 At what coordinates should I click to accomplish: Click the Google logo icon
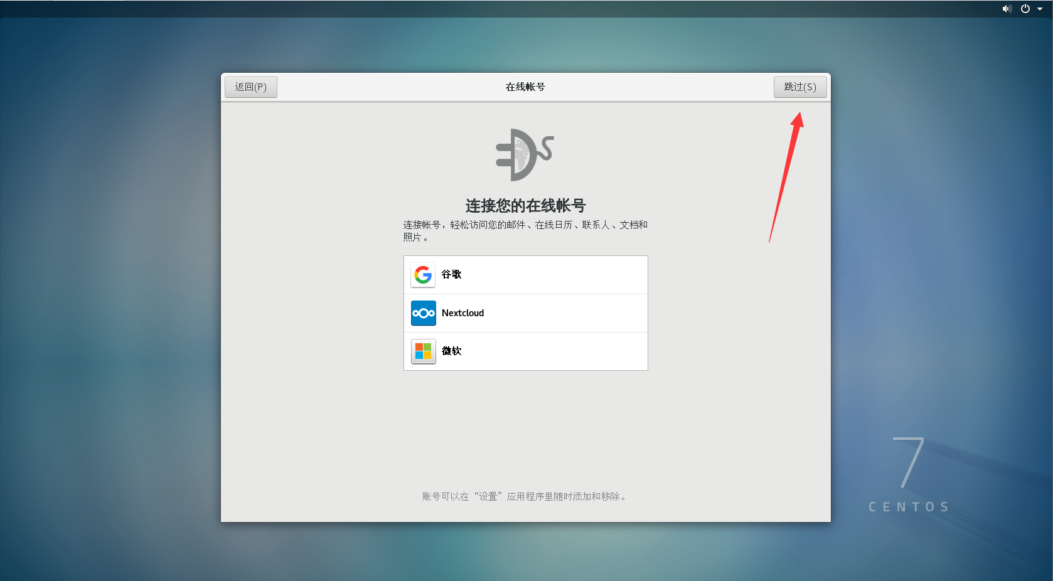click(x=423, y=275)
